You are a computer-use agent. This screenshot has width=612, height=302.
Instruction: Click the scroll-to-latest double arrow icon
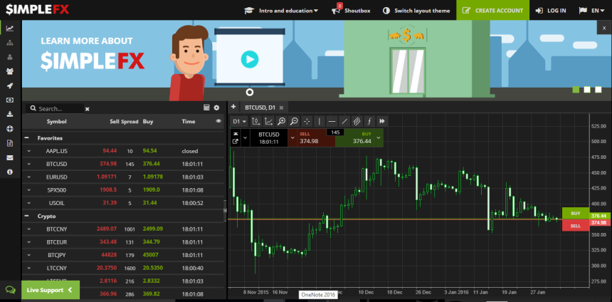click(382, 121)
